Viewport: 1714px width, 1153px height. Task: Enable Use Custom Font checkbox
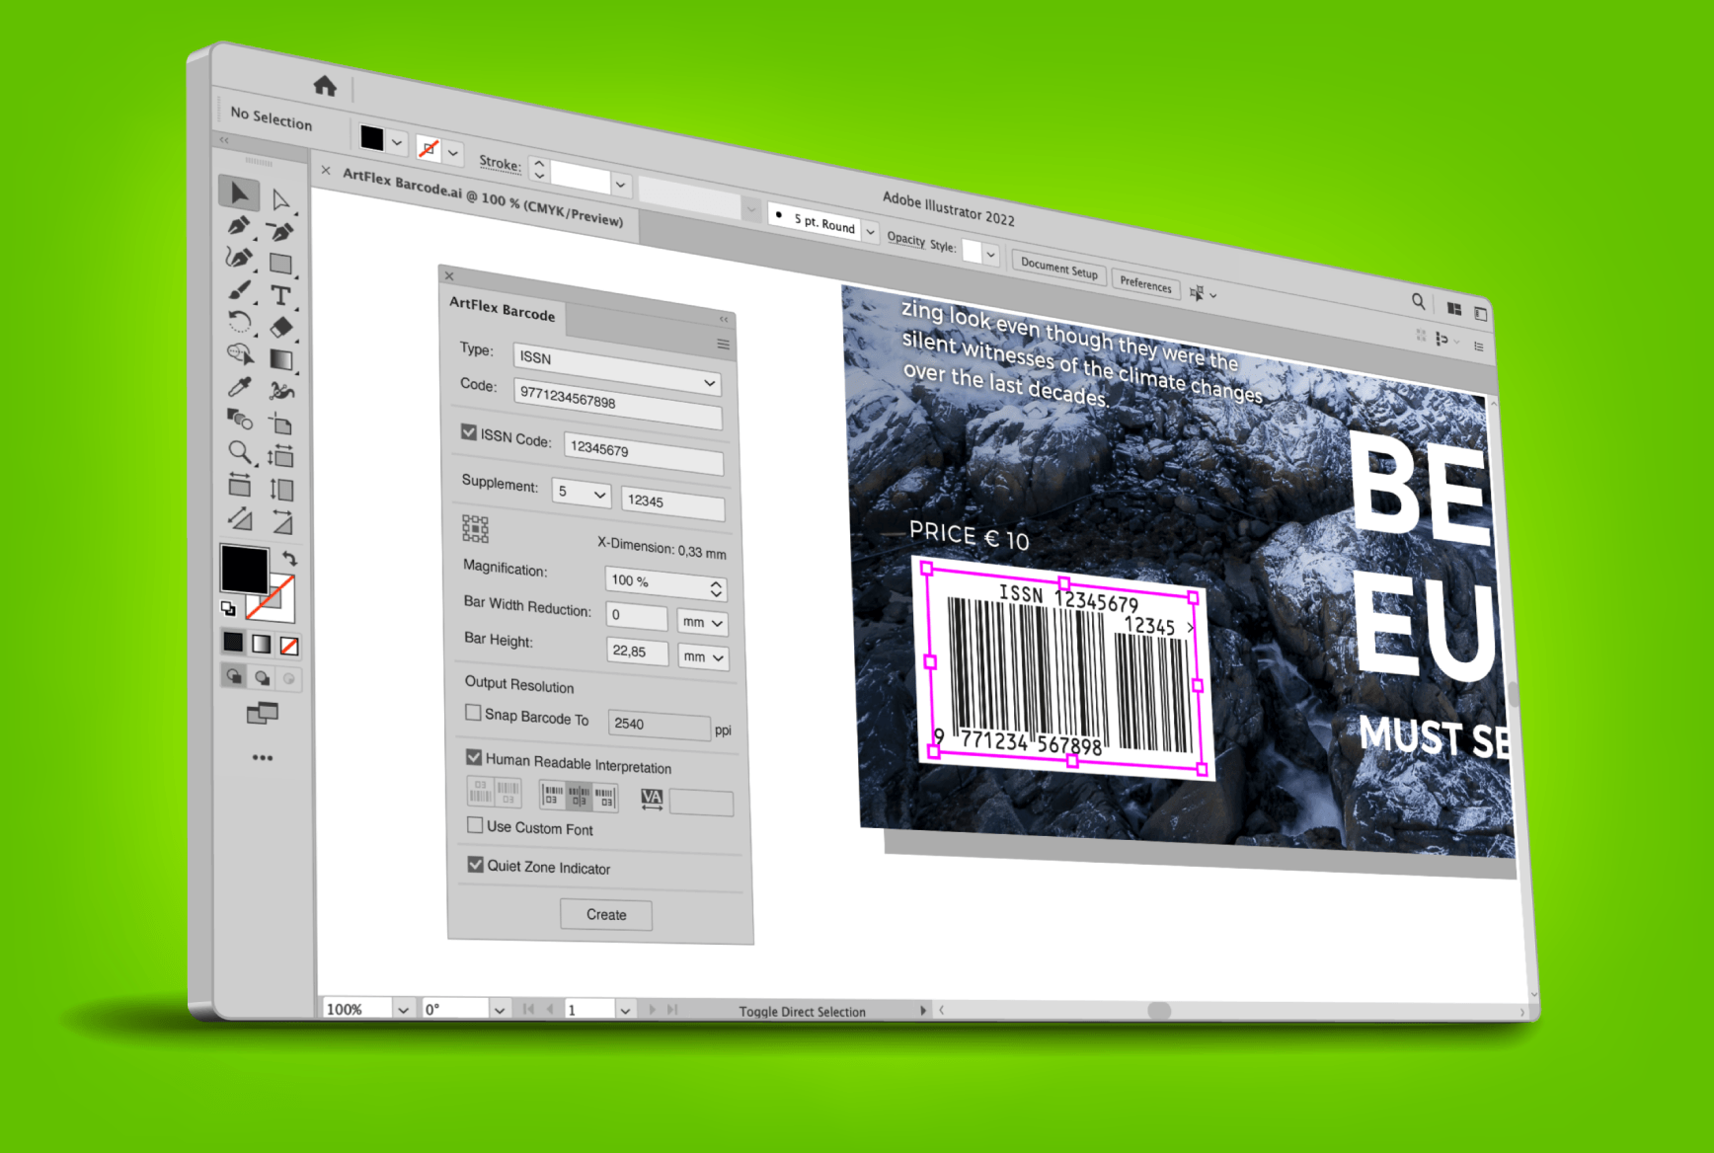click(x=475, y=824)
